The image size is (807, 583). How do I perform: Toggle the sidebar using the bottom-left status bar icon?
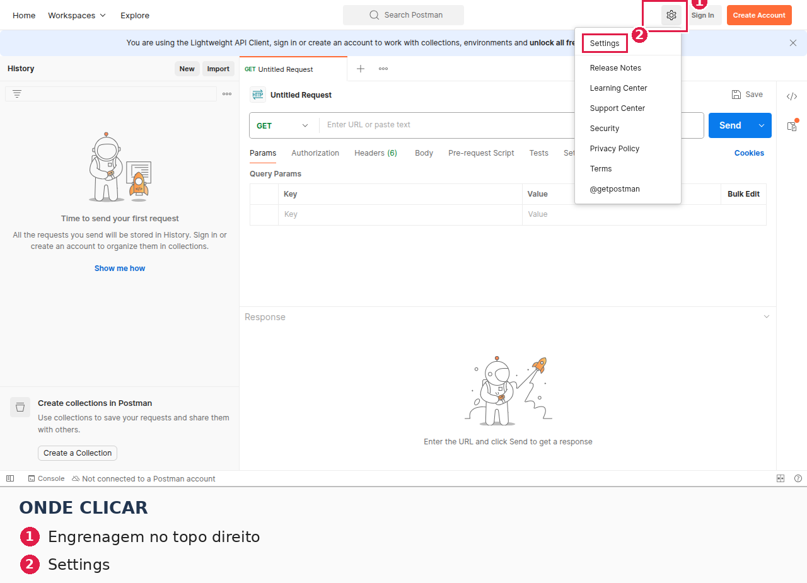[x=10, y=478]
